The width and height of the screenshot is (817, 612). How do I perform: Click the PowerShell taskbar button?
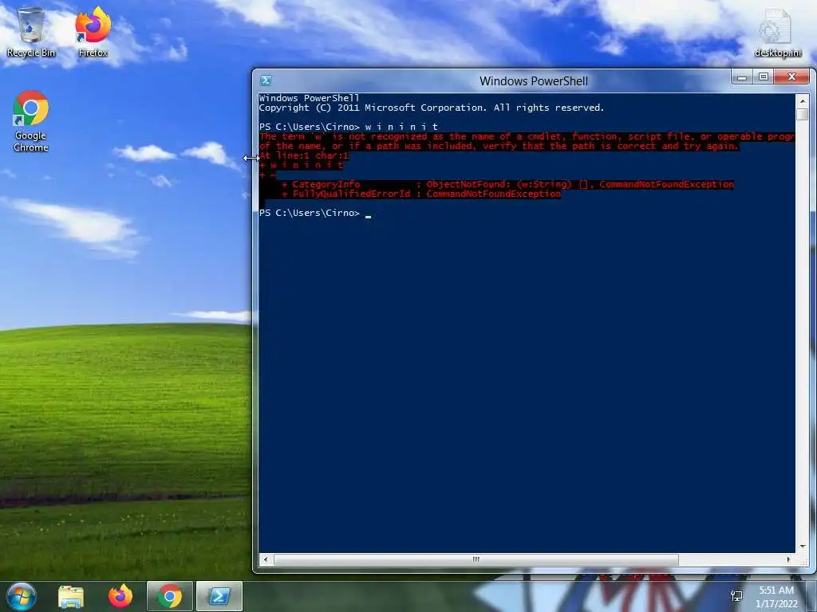(x=219, y=596)
